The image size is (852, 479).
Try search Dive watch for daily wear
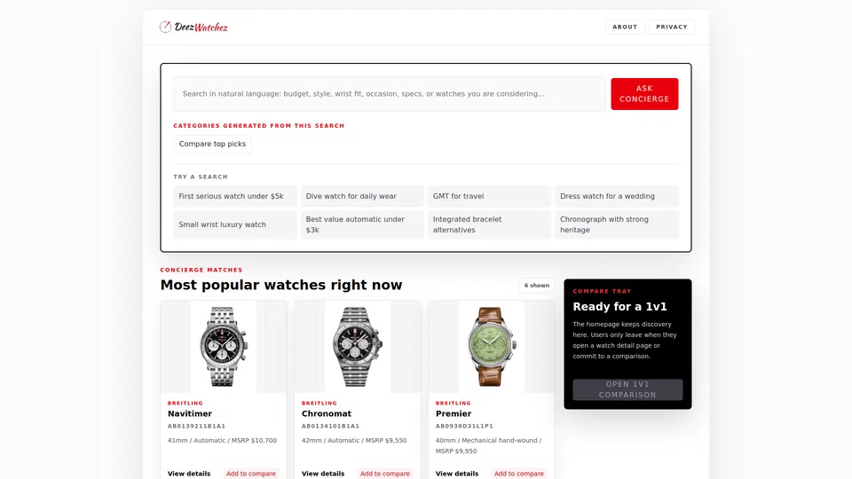pyautogui.click(x=362, y=196)
